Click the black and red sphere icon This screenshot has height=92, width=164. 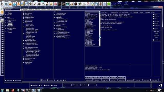click(76, 4)
